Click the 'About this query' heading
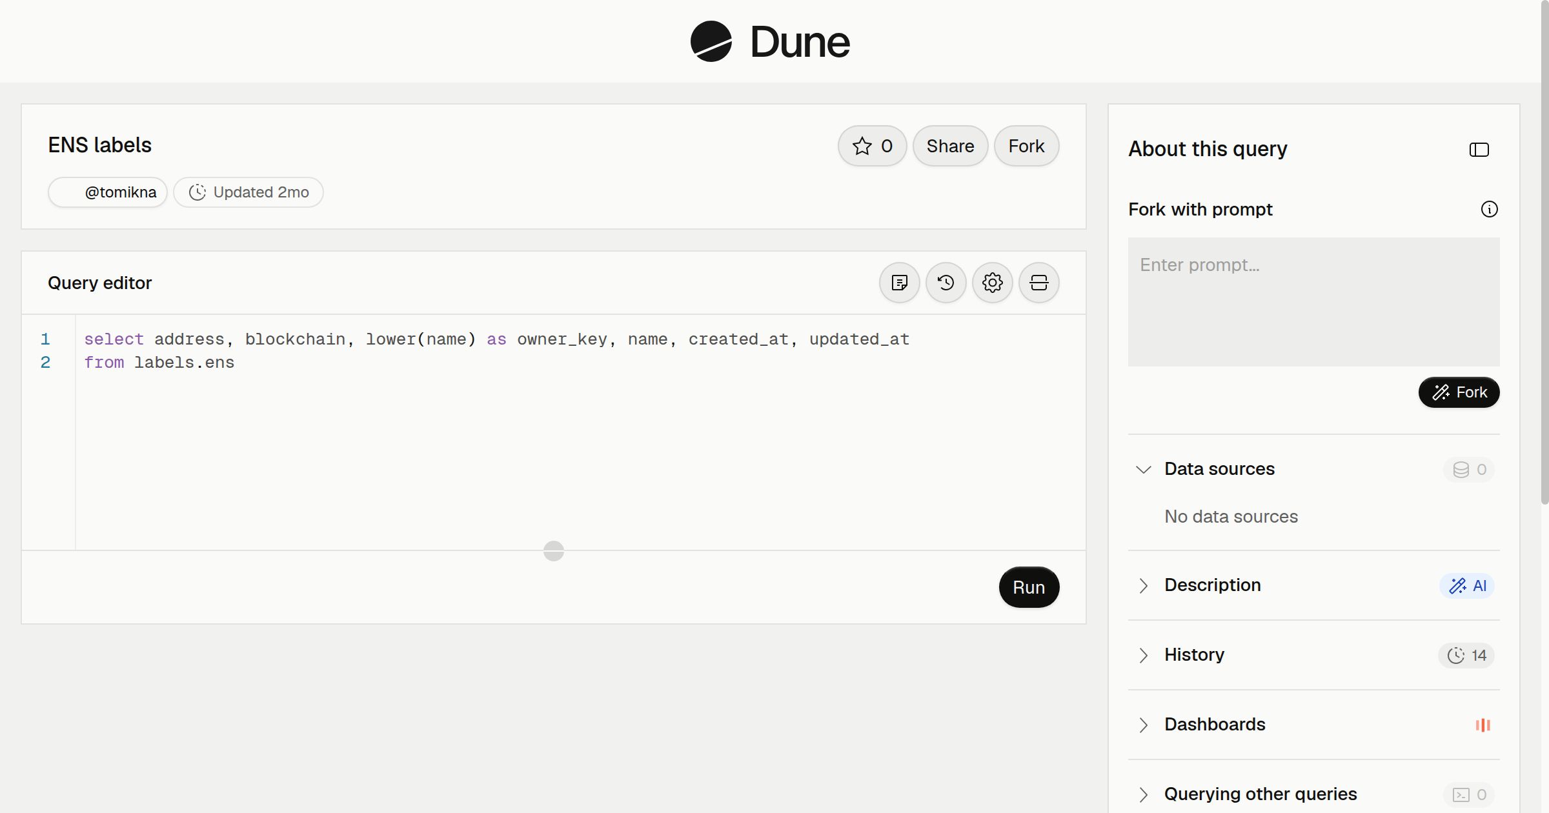Image resolution: width=1549 pixels, height=813 pixels. [1208, 149]
